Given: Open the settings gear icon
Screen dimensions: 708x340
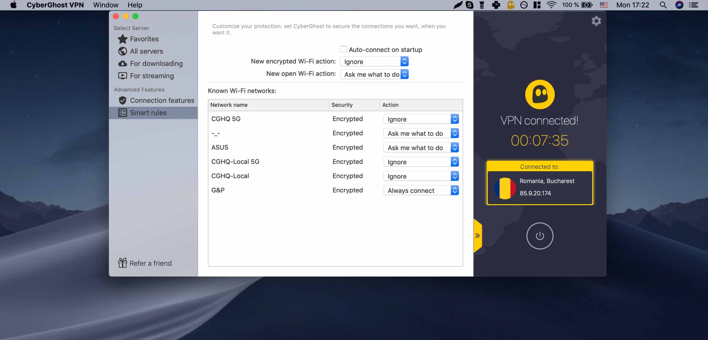Looking at the screenshot, I should coord(596,21).
